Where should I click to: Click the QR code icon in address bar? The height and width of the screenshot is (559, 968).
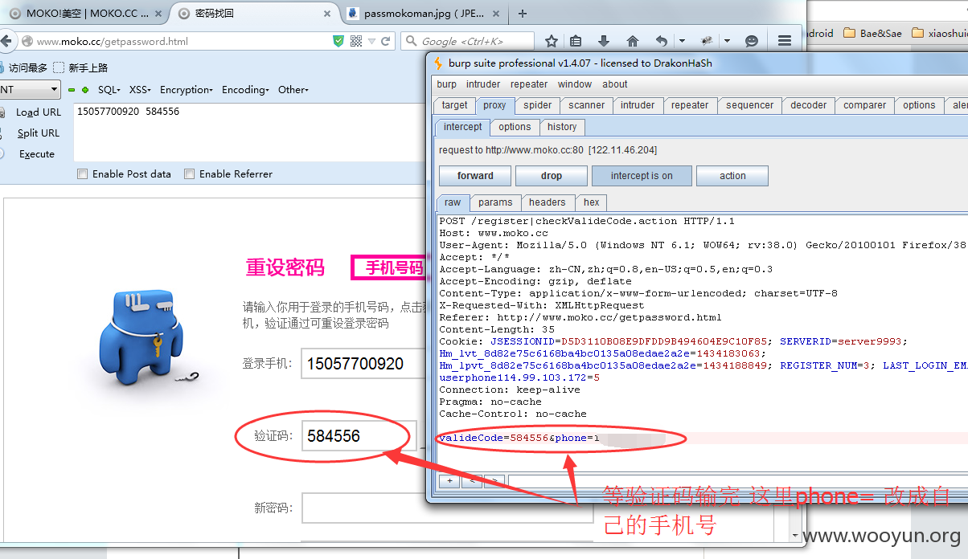click(x=356, y=41)
